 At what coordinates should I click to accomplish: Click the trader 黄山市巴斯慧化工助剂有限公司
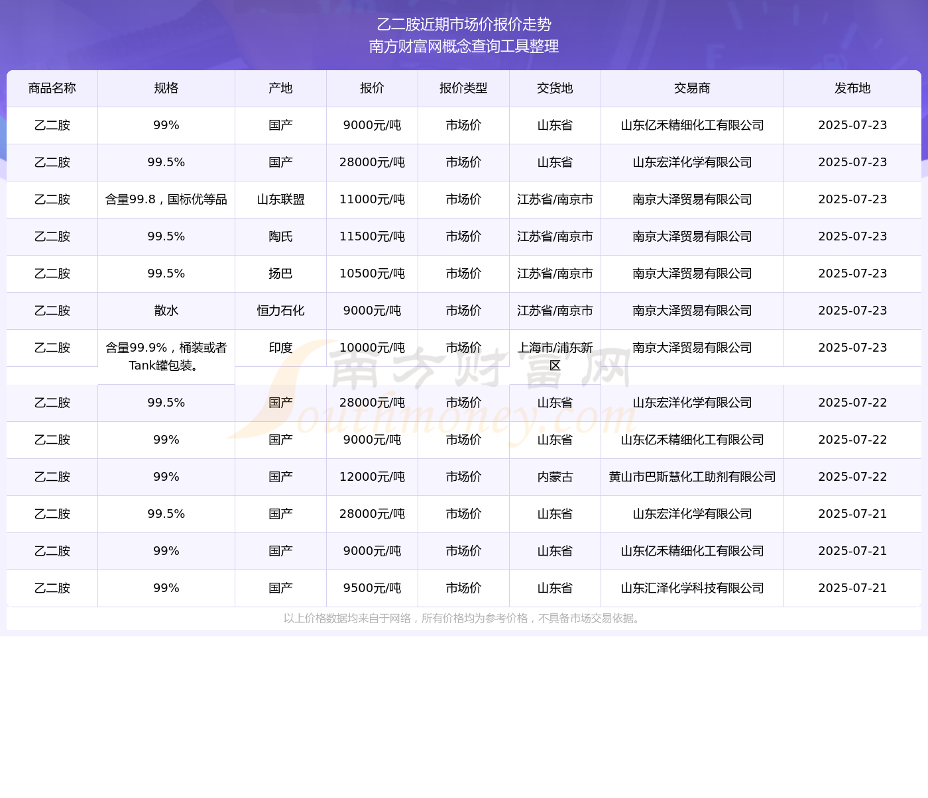coord(692,477)
